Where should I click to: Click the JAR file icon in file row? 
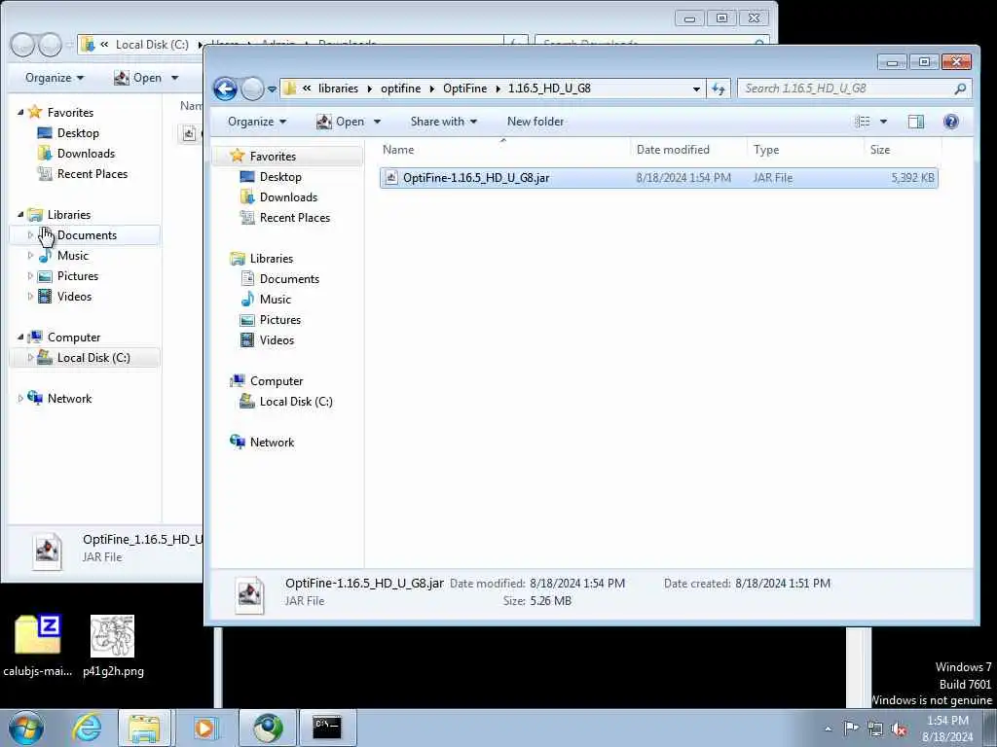(391, 178)
